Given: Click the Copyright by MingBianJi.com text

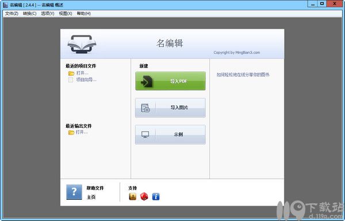Looking at the screenshot, I should (x=237, y=53).
